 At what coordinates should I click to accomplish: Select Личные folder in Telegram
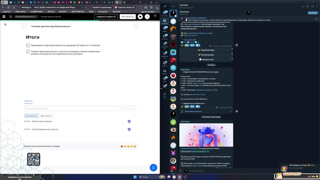coord(164,37)
